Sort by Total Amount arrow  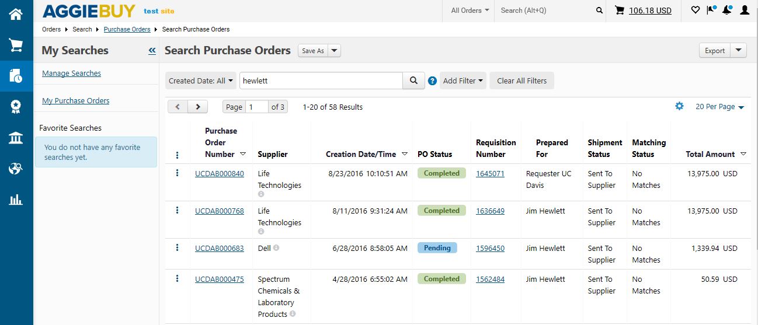click(x=743, y=154)
